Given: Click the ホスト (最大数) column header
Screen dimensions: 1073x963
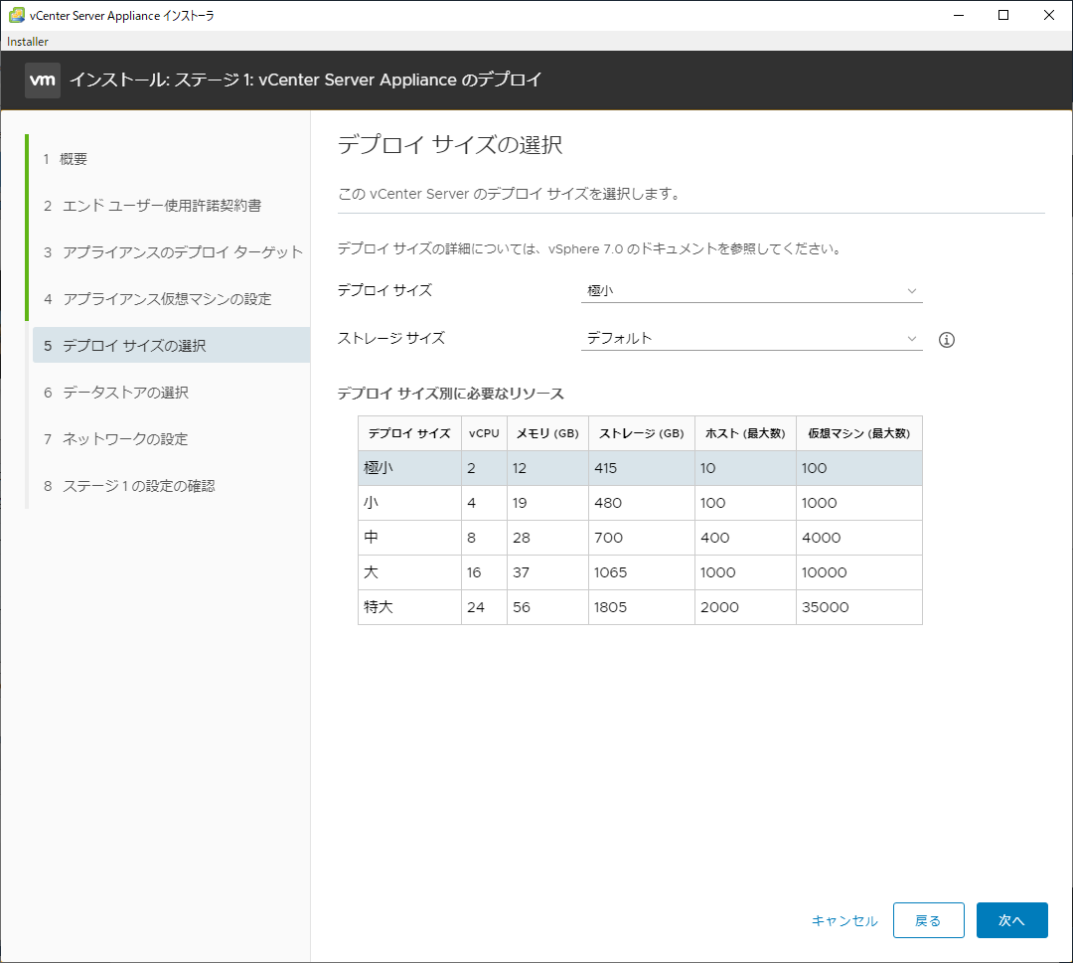Looking at the screenshot, I should tap(745, 433).
